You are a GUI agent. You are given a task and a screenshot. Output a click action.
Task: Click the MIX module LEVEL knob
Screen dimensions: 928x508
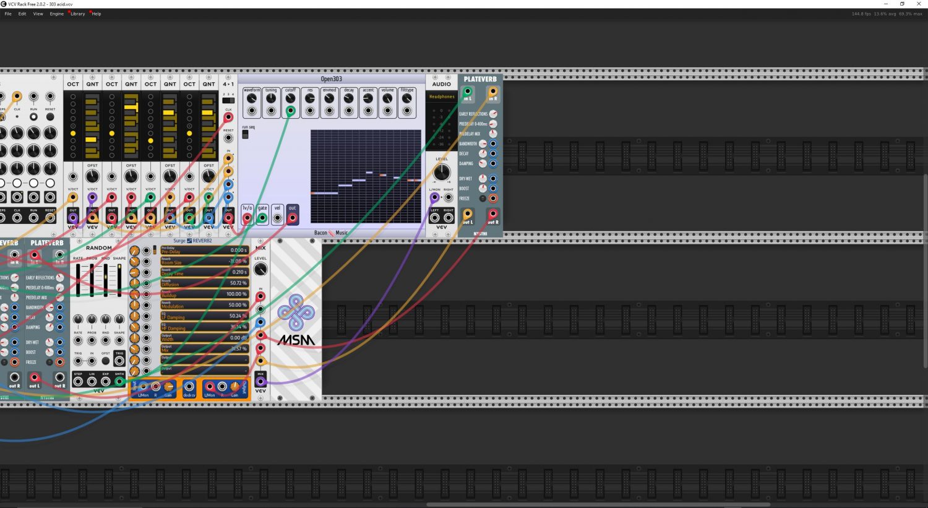pos(260,269)
